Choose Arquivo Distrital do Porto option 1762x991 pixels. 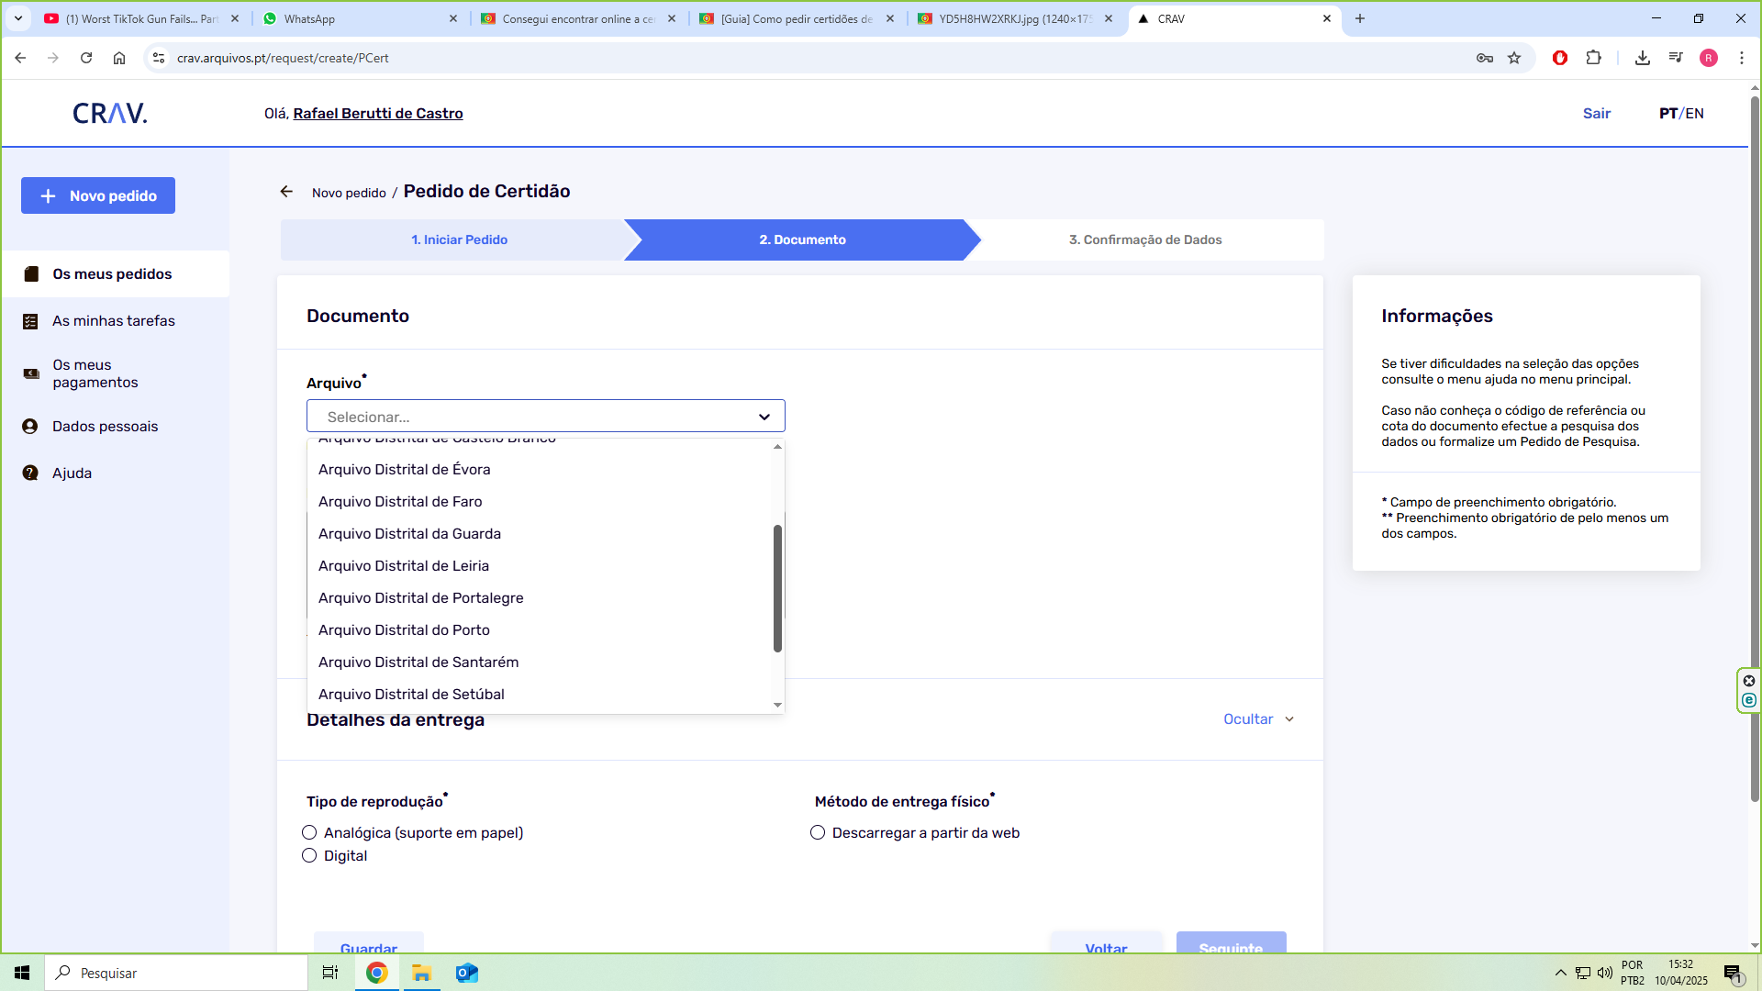point(404,630)
